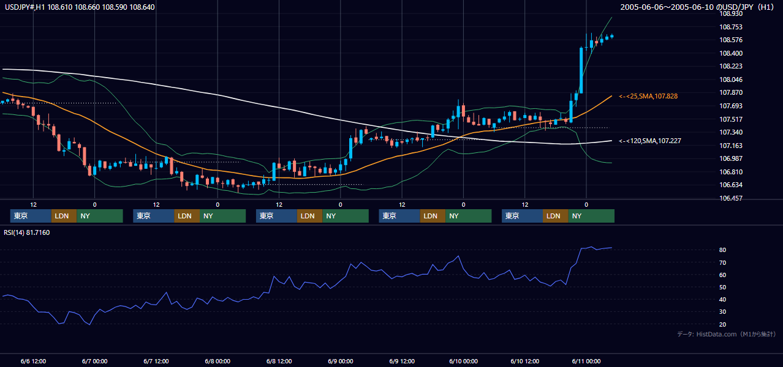Click the '6/9 12:00' time axis label
Screen dimensions: 783x367
(x=402, y=361)
